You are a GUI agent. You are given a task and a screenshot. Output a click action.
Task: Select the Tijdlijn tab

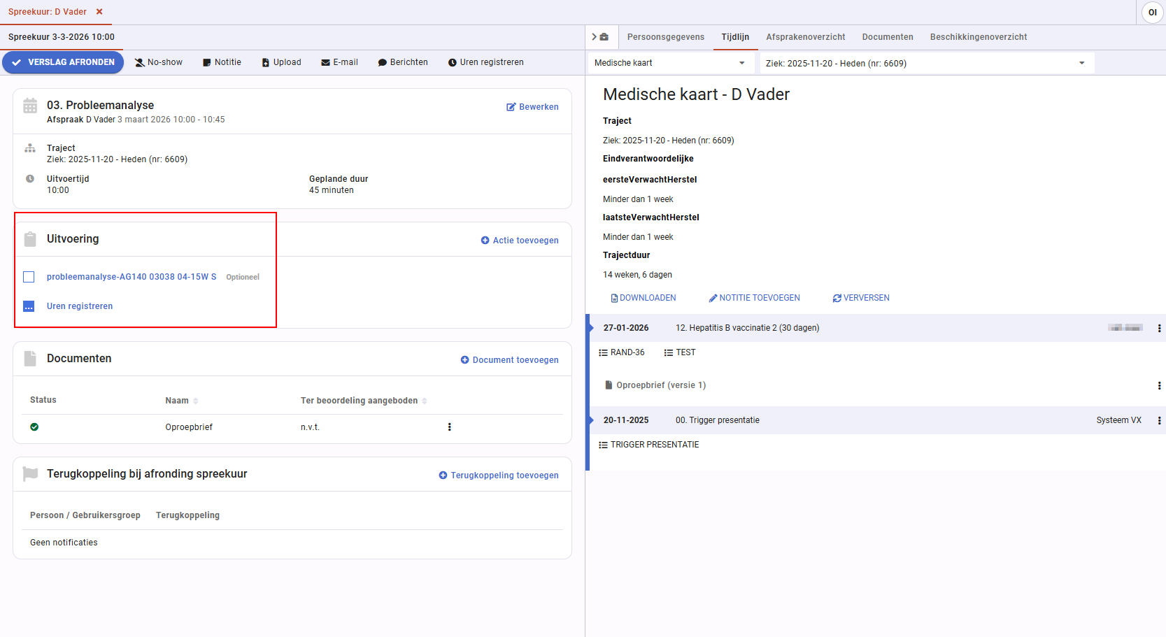(x=735, y=37)
